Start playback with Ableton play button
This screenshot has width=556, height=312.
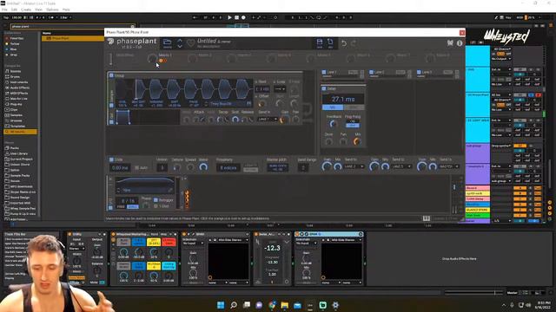(229, 17)
